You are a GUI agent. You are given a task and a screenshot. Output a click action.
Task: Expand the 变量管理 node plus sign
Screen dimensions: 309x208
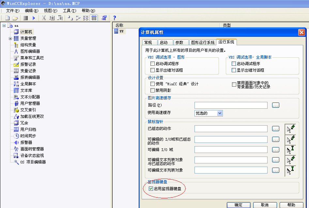pyautogui.click(x=10, y=38)
